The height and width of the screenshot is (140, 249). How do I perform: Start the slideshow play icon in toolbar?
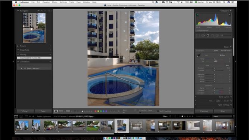(119, 111)
